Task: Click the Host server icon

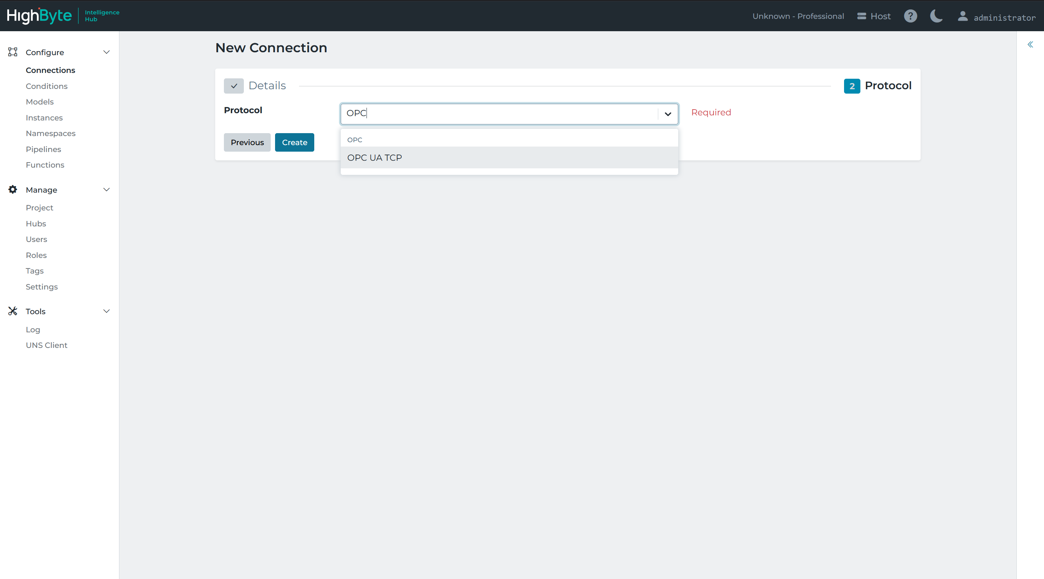Action: point(861,16)
